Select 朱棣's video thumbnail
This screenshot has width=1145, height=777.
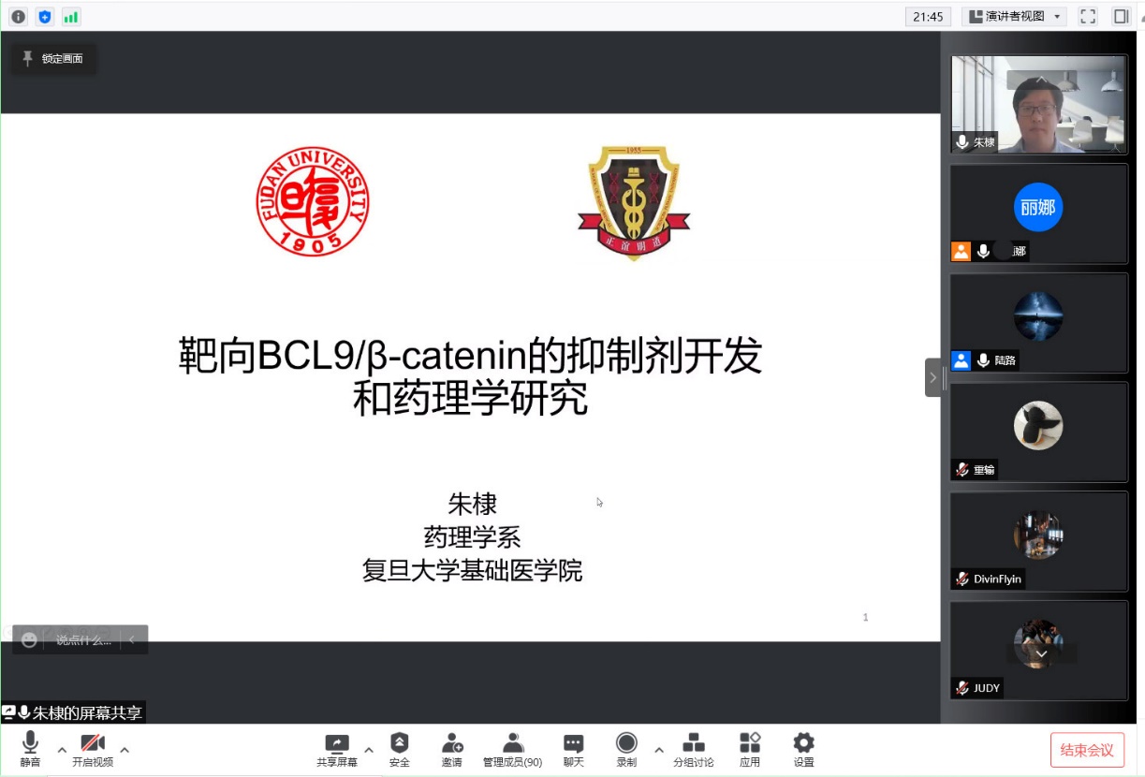[1038, 104]
